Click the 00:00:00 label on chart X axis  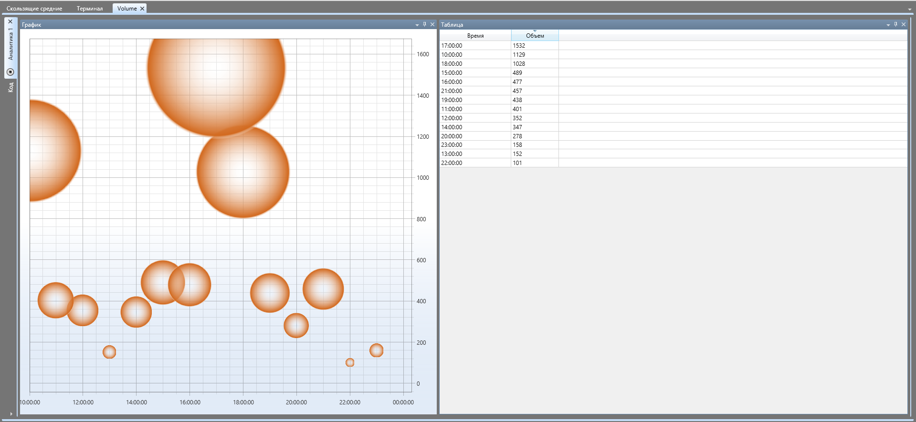click(403, 402)
